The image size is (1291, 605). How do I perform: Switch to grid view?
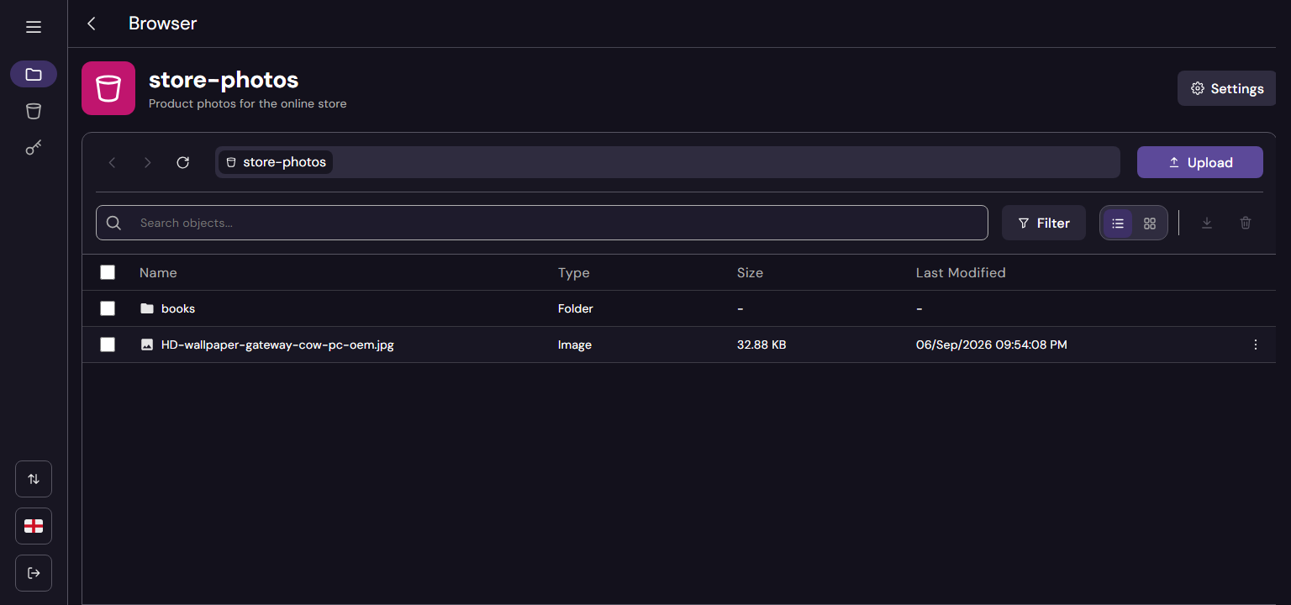pyautogui.click(x=1150, y=224)
